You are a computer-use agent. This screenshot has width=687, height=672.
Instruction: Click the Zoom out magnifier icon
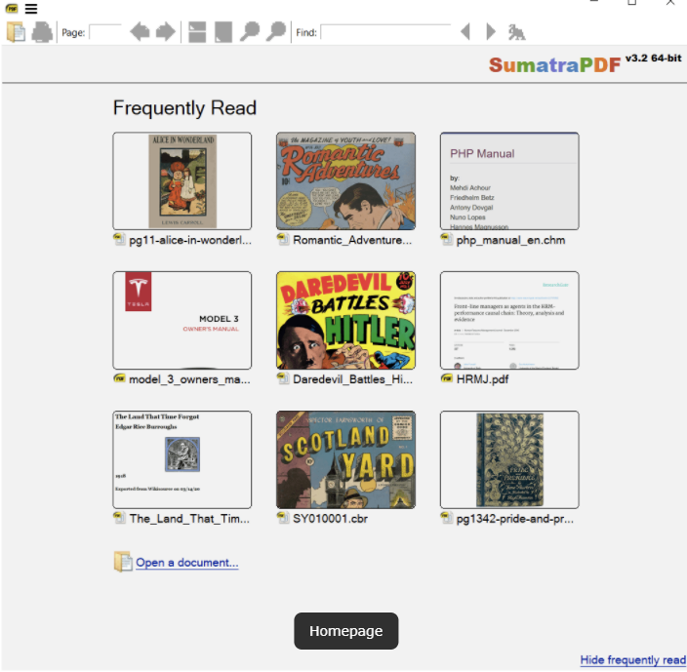(x=250, y=32)
